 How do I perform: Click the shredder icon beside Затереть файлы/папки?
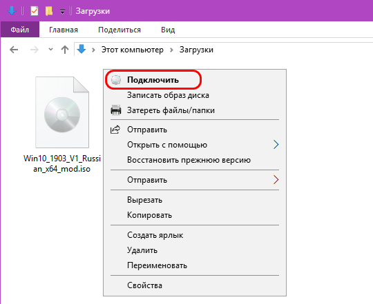(x=116, y=110)
